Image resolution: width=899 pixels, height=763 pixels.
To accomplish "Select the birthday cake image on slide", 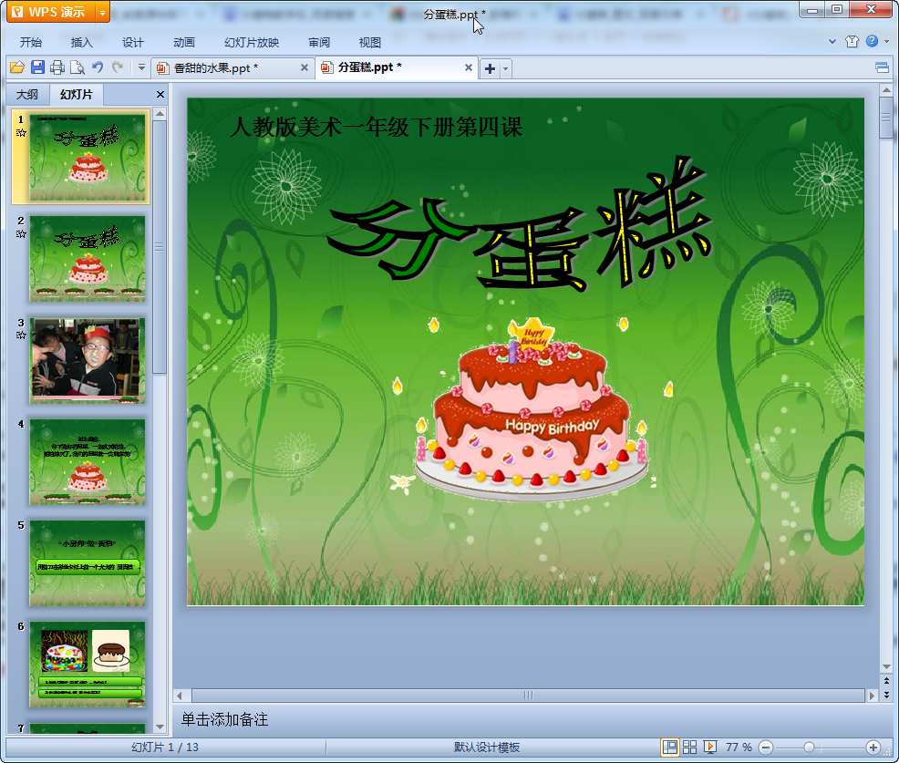I will point(532,408).
